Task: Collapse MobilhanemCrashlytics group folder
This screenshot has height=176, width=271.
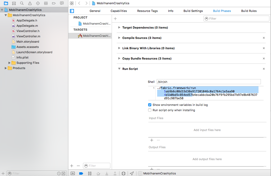Action: [6, 15]
